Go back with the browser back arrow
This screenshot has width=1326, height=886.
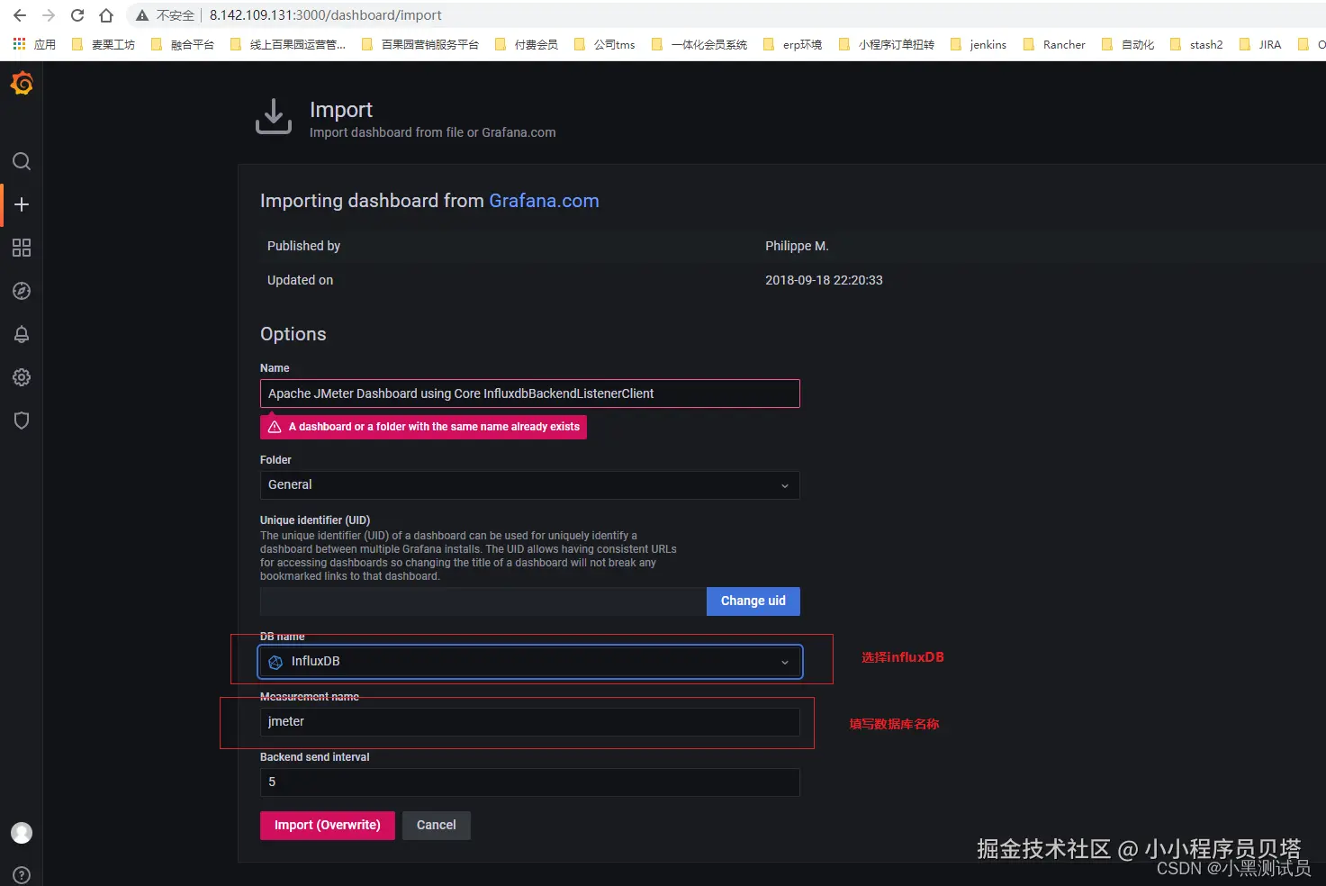(20, 15)
